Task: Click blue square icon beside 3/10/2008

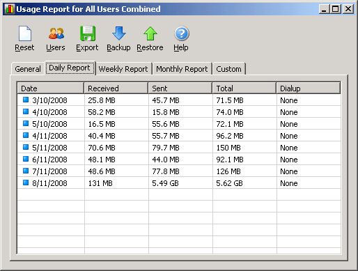Action: click(x=26, y=100)
